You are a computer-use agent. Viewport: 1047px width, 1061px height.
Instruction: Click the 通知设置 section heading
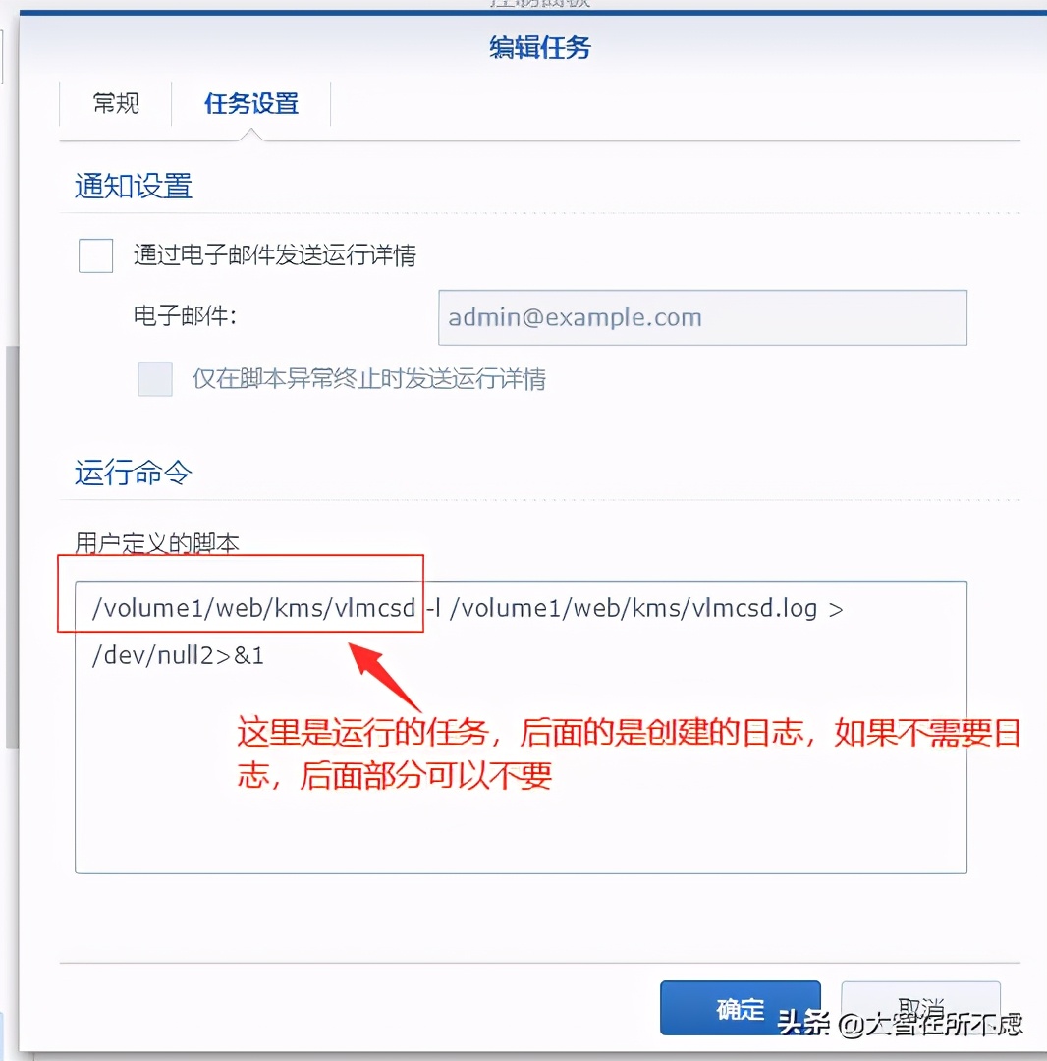tap(134, 186)
